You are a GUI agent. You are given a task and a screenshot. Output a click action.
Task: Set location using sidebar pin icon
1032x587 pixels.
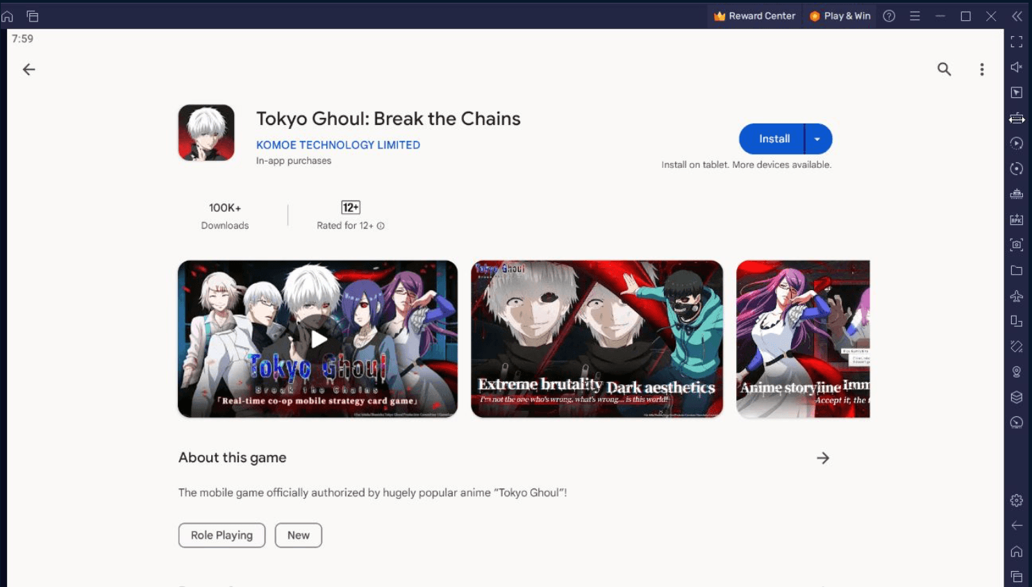point(1017,372)
